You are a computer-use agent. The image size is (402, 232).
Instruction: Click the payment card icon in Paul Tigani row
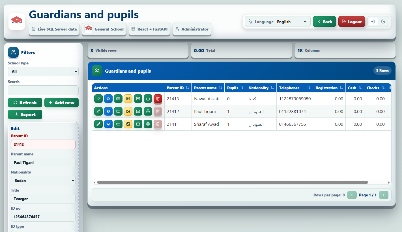pos(118,111)
